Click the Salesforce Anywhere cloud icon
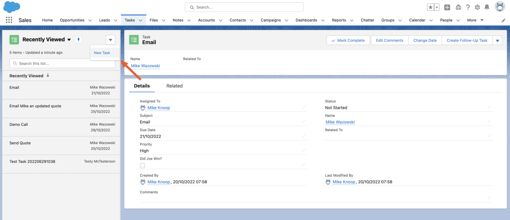 [458, 7]
